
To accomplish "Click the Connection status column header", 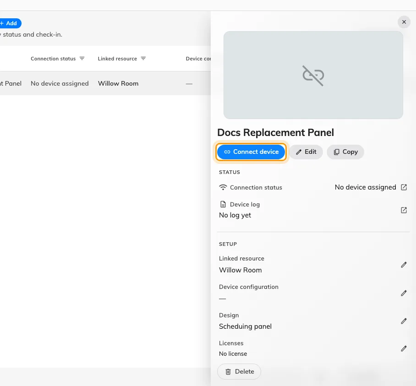I will pos(53,59).
